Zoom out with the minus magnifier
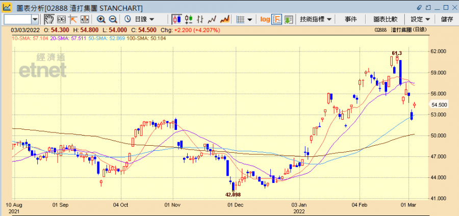This screenshot has height=216, width=459. tap(113, 19)
